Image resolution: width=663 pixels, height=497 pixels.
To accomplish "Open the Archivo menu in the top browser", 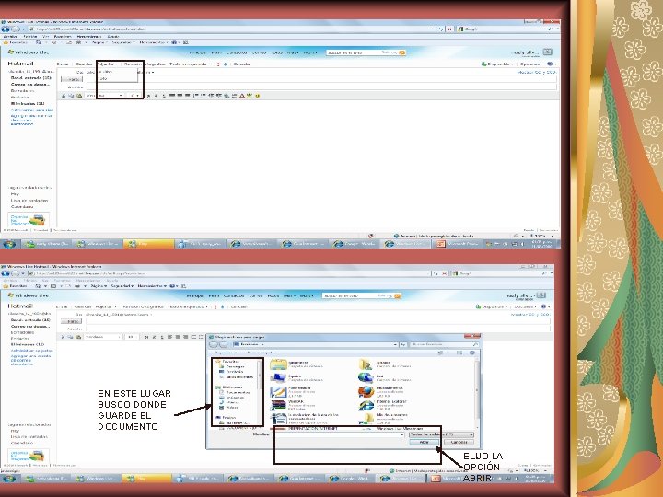I will 10,37.
